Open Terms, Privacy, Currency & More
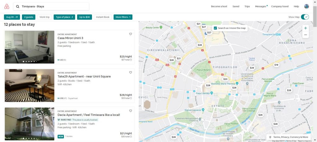The image size is (317, 142). (x=288, y=137)
